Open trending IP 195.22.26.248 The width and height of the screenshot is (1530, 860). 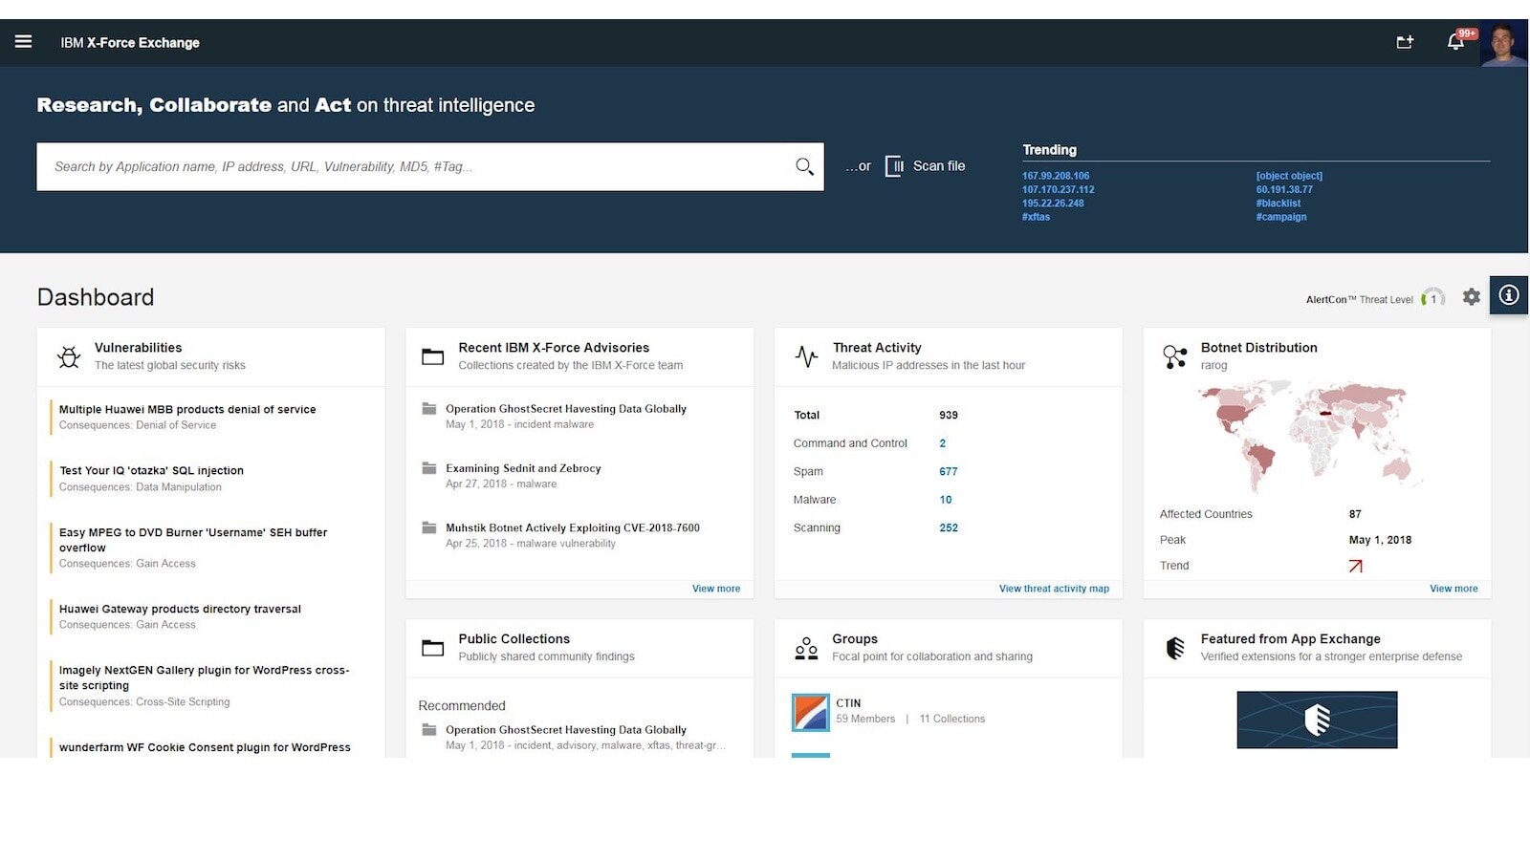pos(1053,204)
